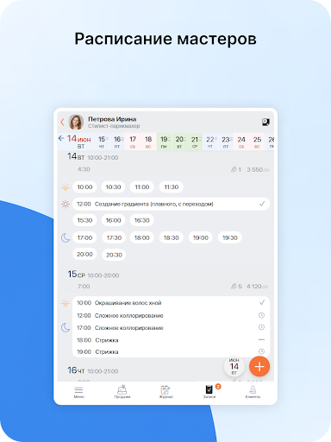Jump to today via the июн 14 вт bubble

pyautogui.click(x=234, y=367)
